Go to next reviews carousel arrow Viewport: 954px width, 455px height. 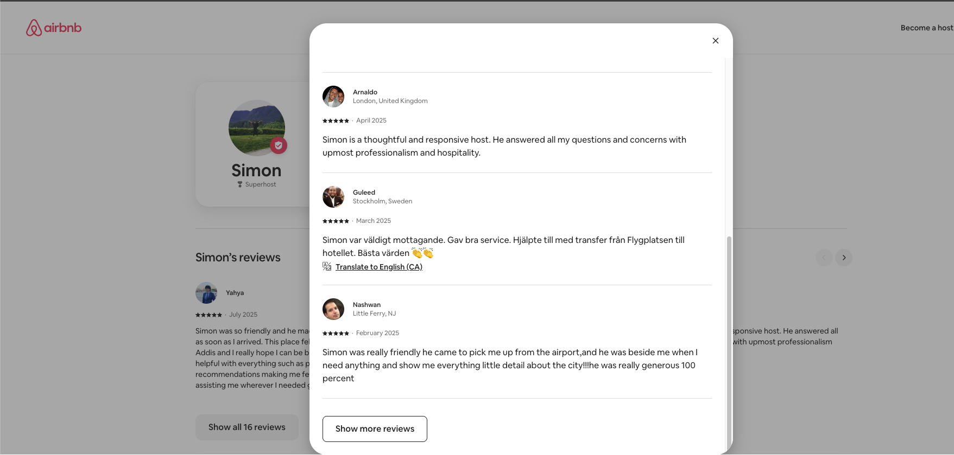[844, 258]
